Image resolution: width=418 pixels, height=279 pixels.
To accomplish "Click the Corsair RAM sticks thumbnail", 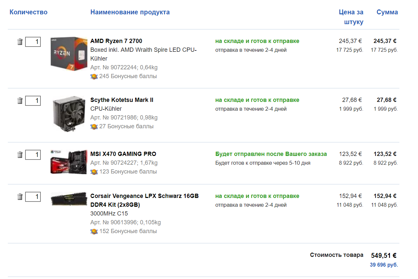I will pos(69,199).
